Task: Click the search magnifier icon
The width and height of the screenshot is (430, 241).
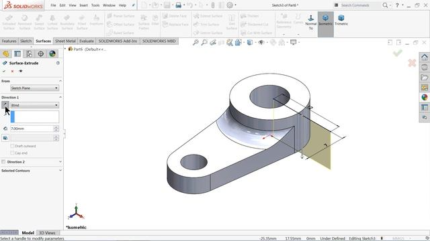Action: coord(385,5)
